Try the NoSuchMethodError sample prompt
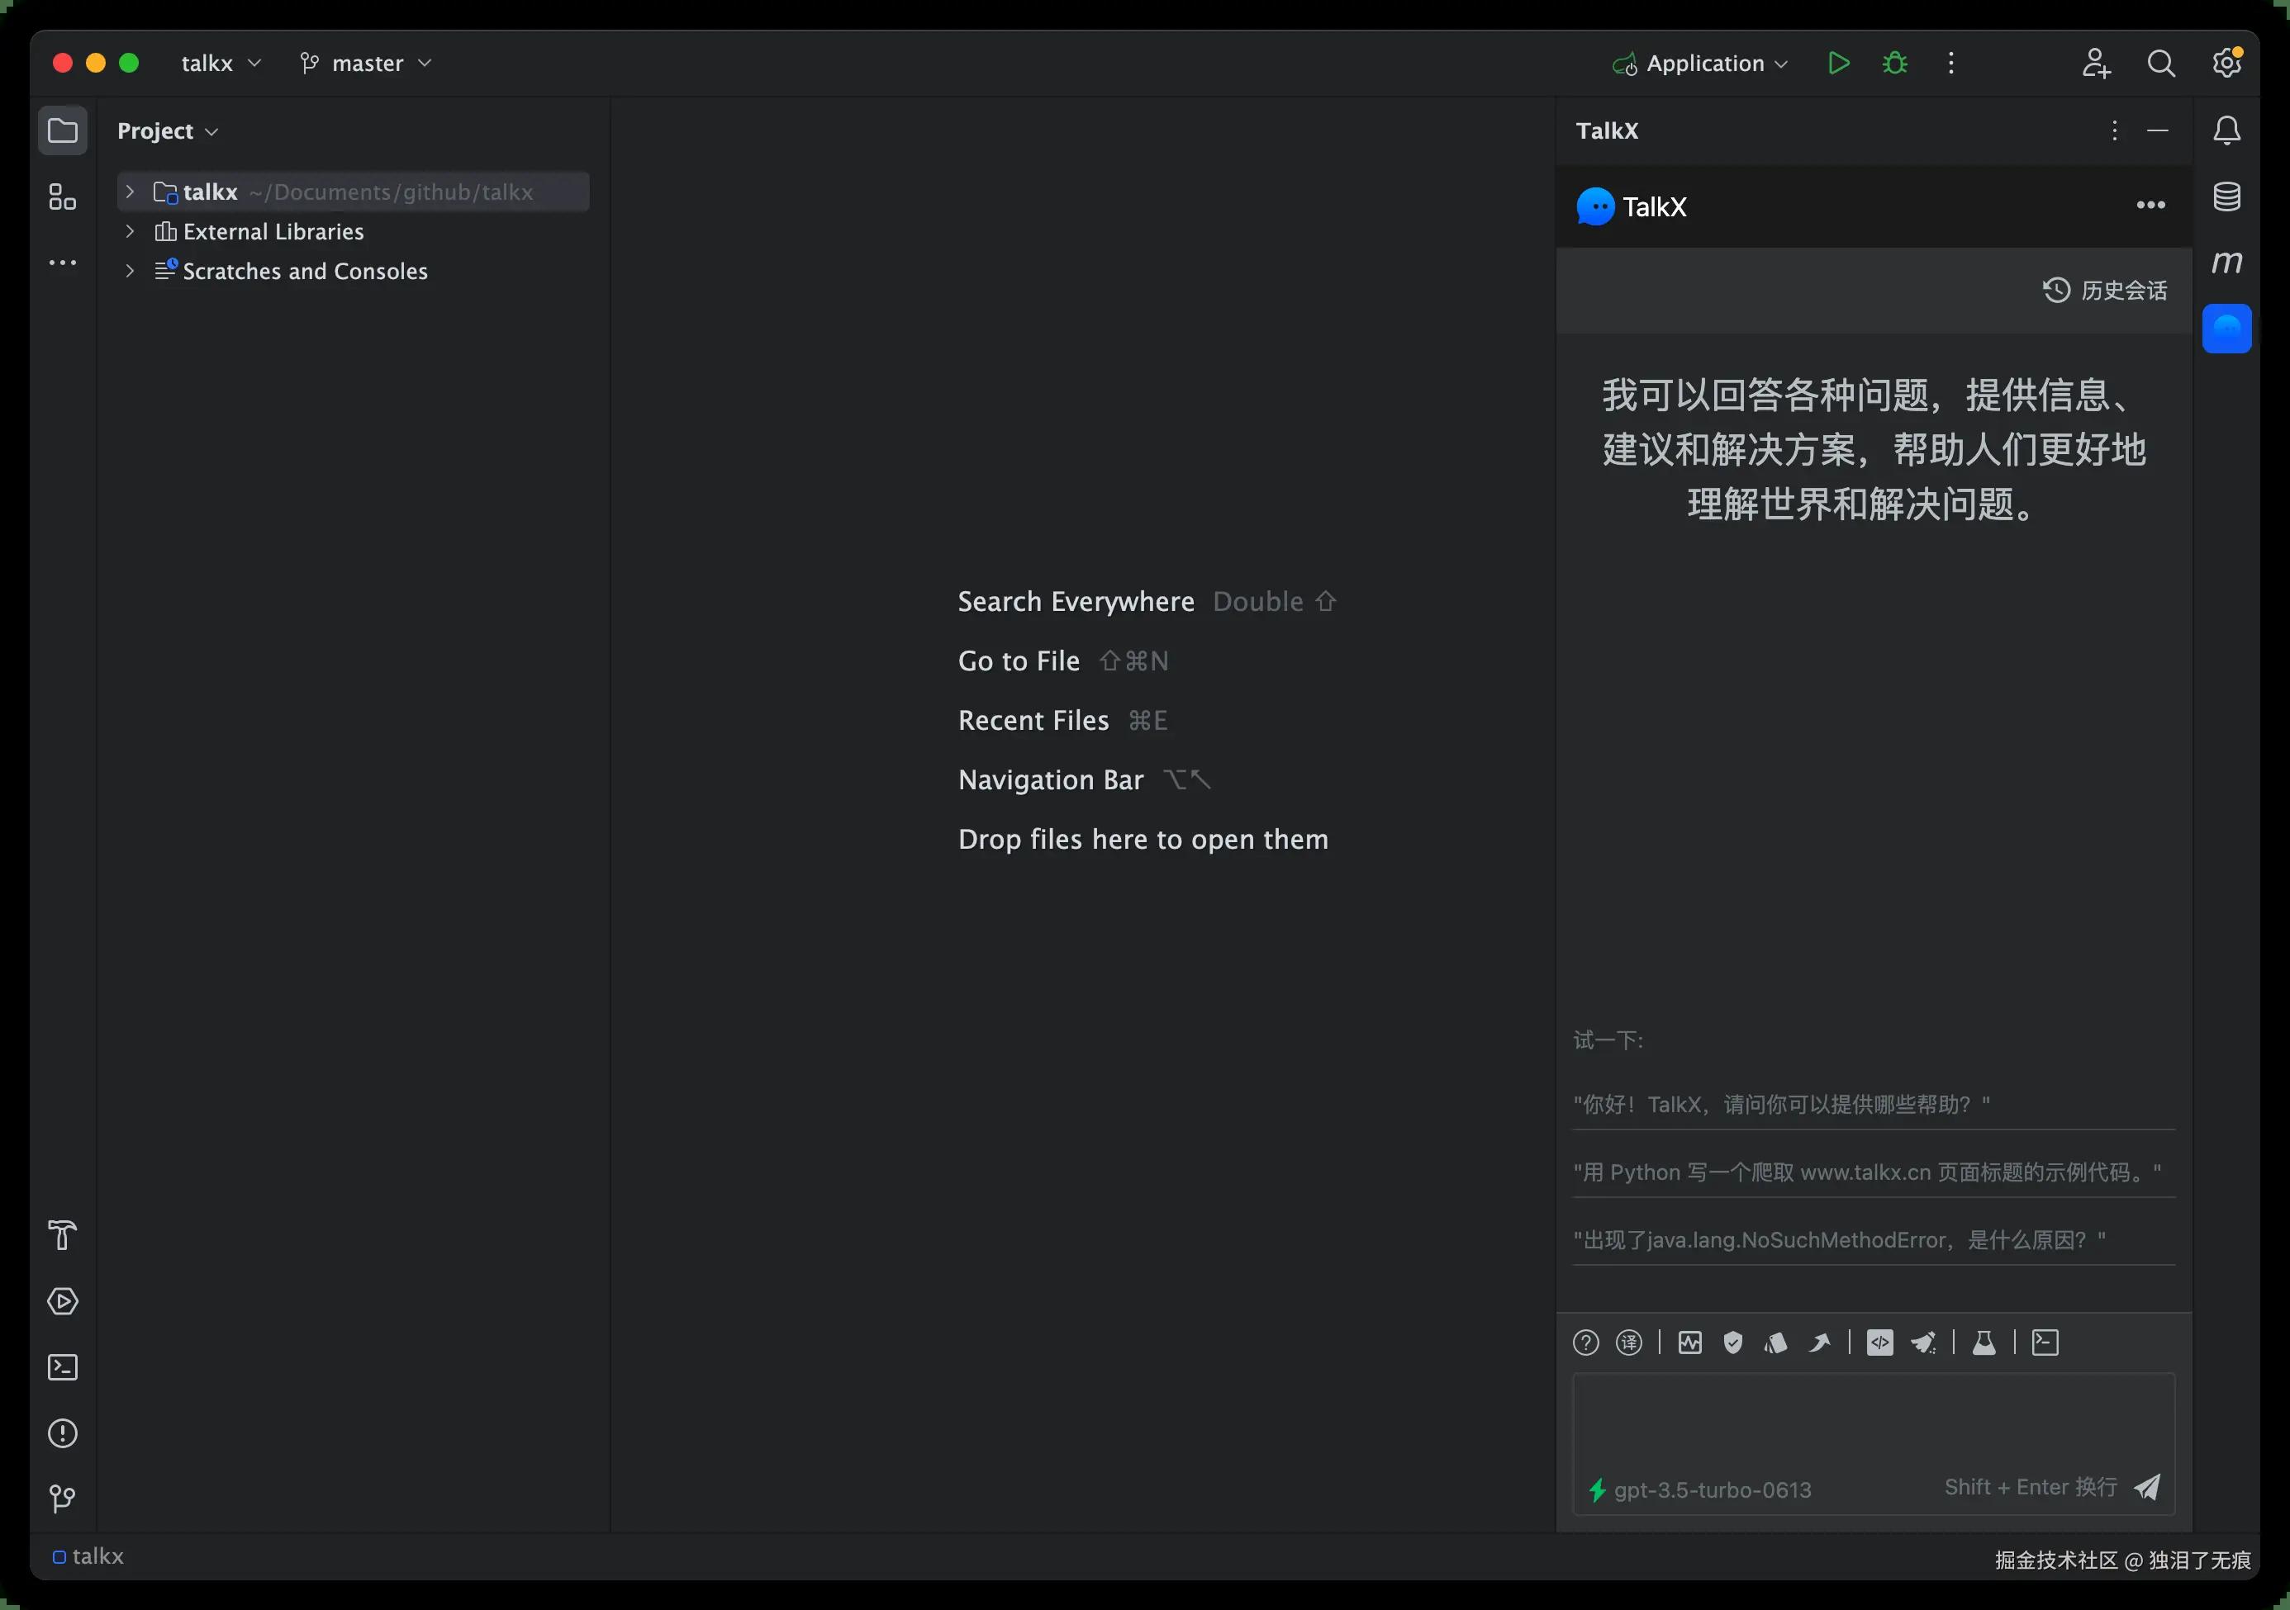The image size is (2290, 1610). click(x=1873, y=1240)
